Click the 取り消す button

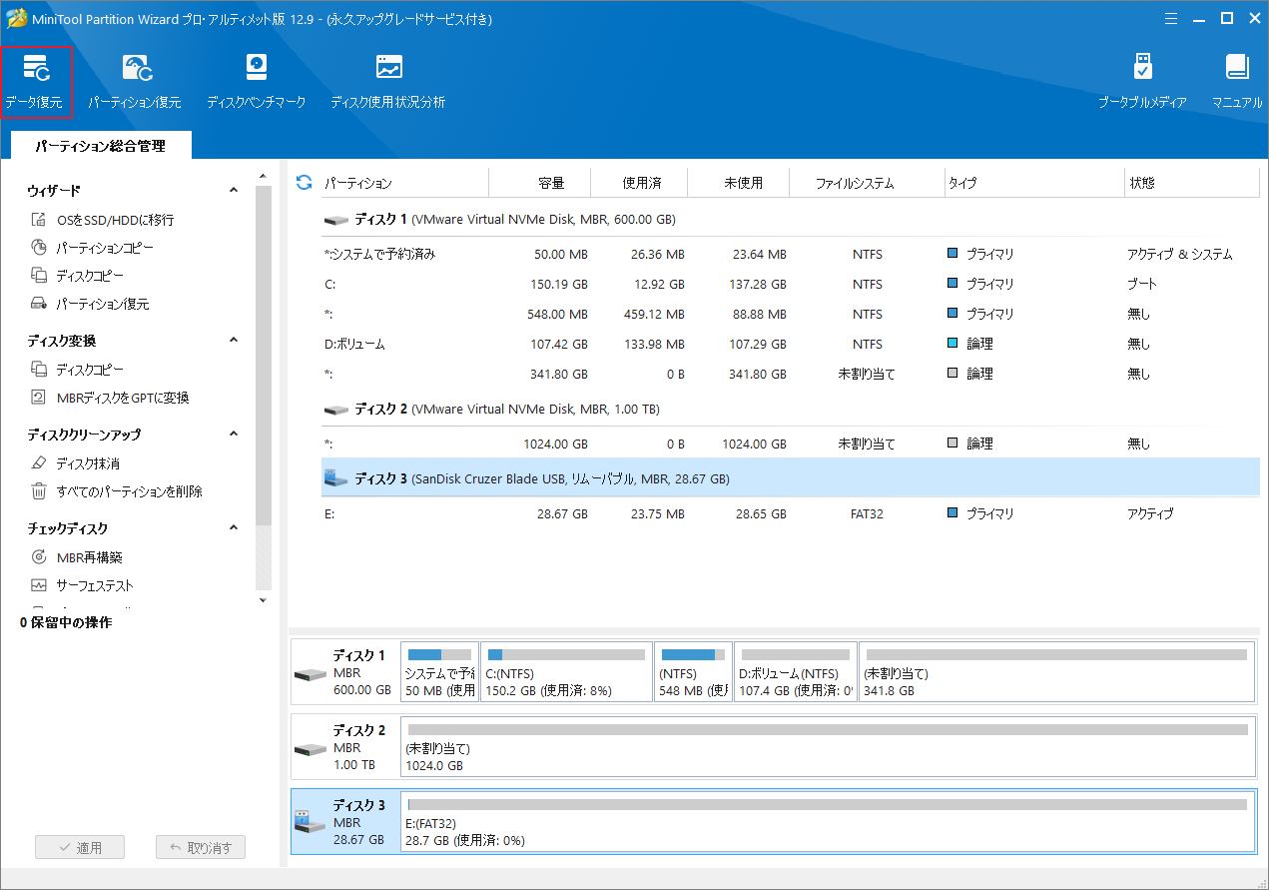coord(201,847)
